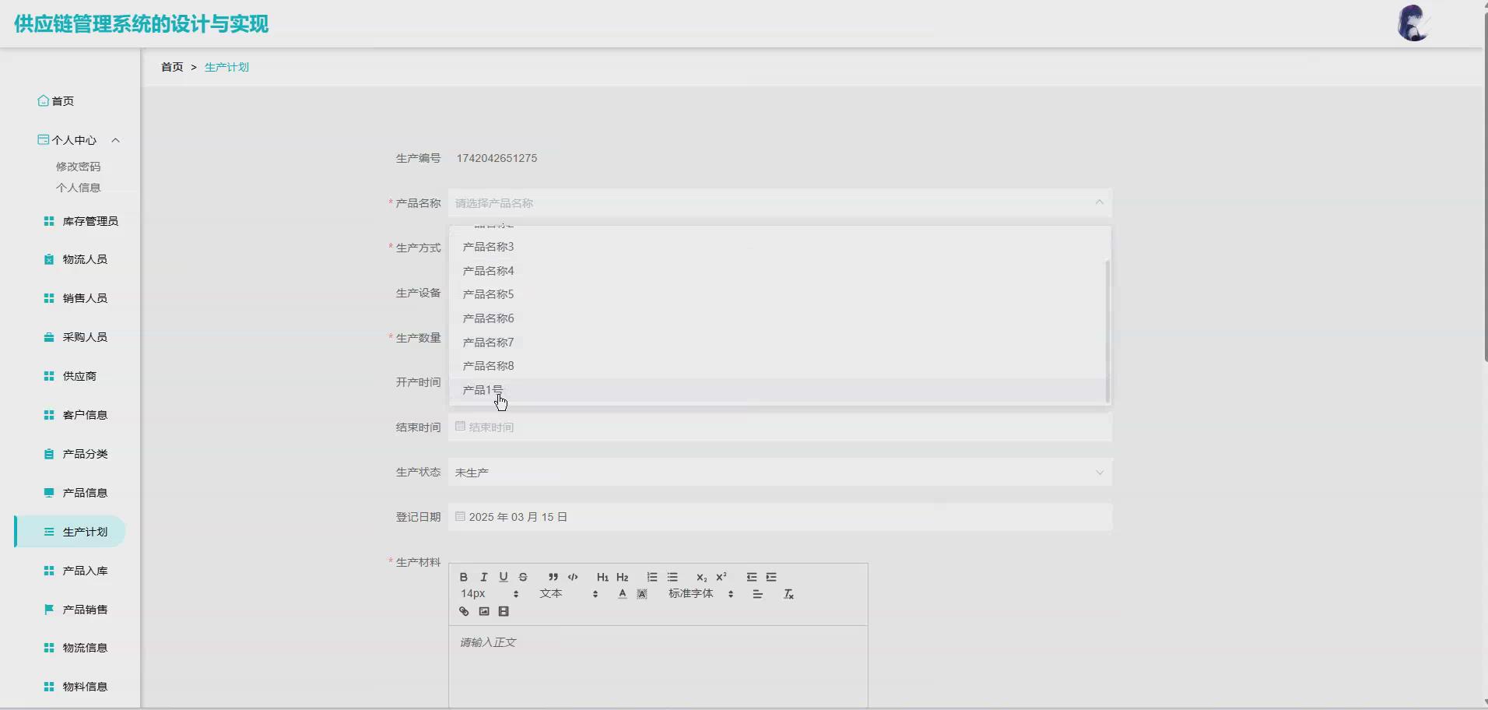
Task: Choose 产品名称8 in the dropdown
Action: pyautogui.click(x=778, y=366)
